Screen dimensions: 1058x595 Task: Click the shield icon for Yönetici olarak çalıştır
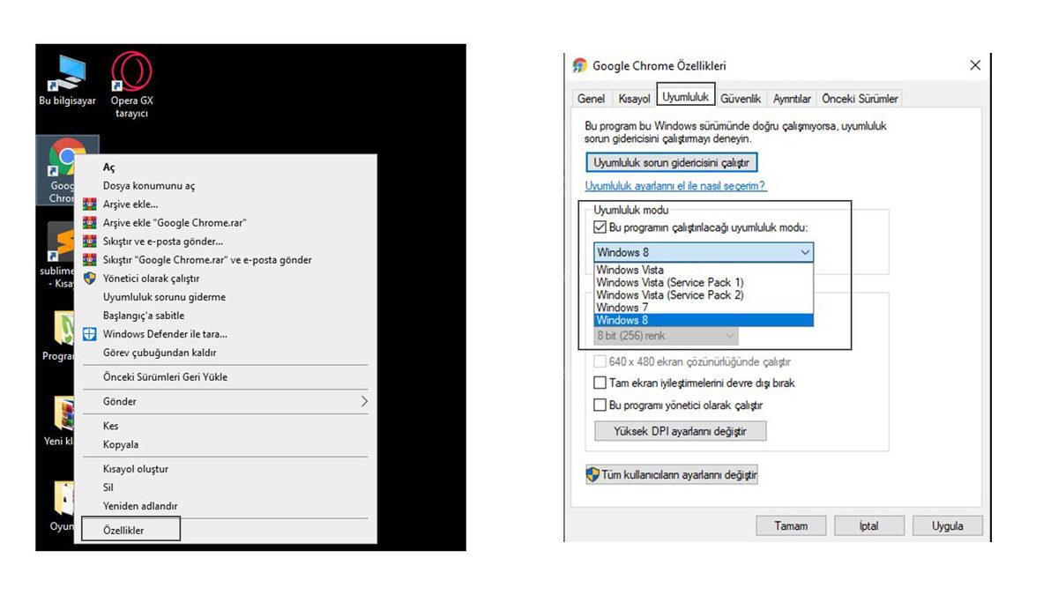coord(89,279)
